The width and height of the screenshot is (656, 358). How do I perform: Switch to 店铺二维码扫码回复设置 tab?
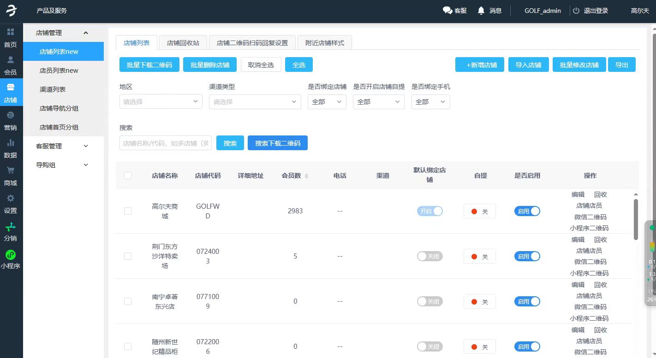252,42
